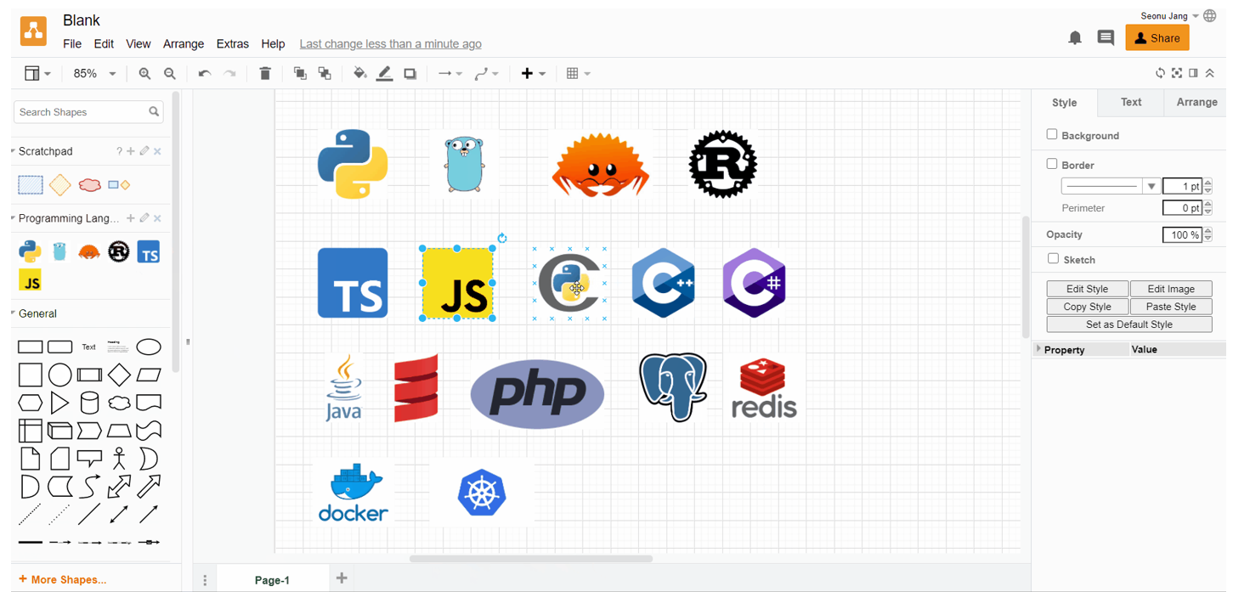Click the refresh sync icon in toolbar
Viewport: 1233px width, 592px height.
pos(1160,74)
